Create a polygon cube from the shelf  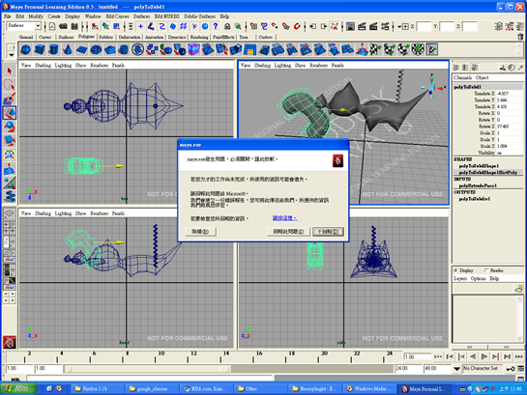40,50
